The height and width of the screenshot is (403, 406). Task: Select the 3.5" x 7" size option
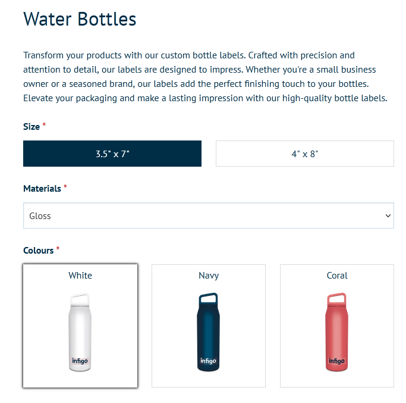tap(112, 154)
